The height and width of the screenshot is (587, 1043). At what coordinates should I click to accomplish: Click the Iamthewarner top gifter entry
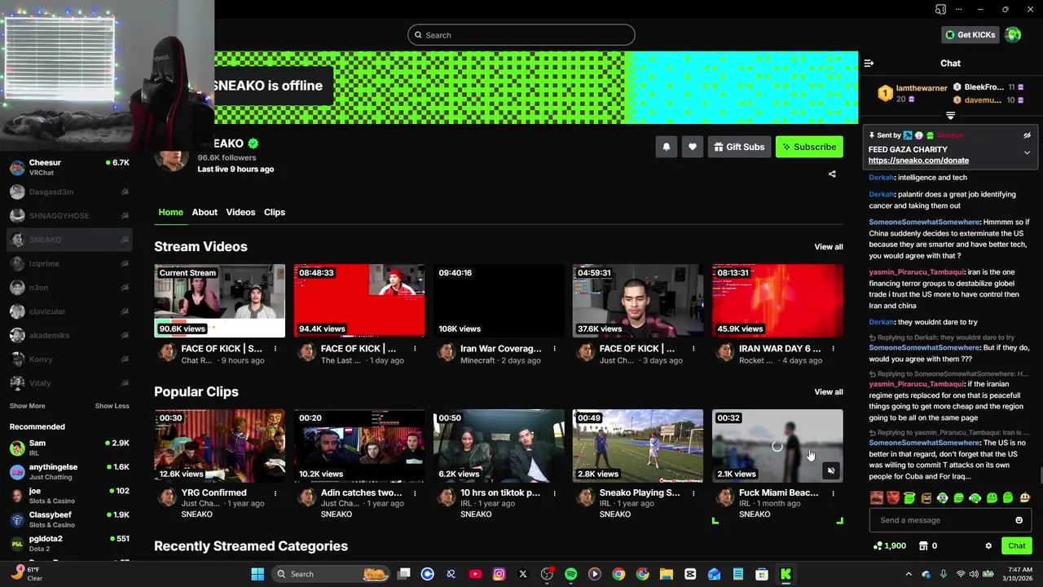913,93
